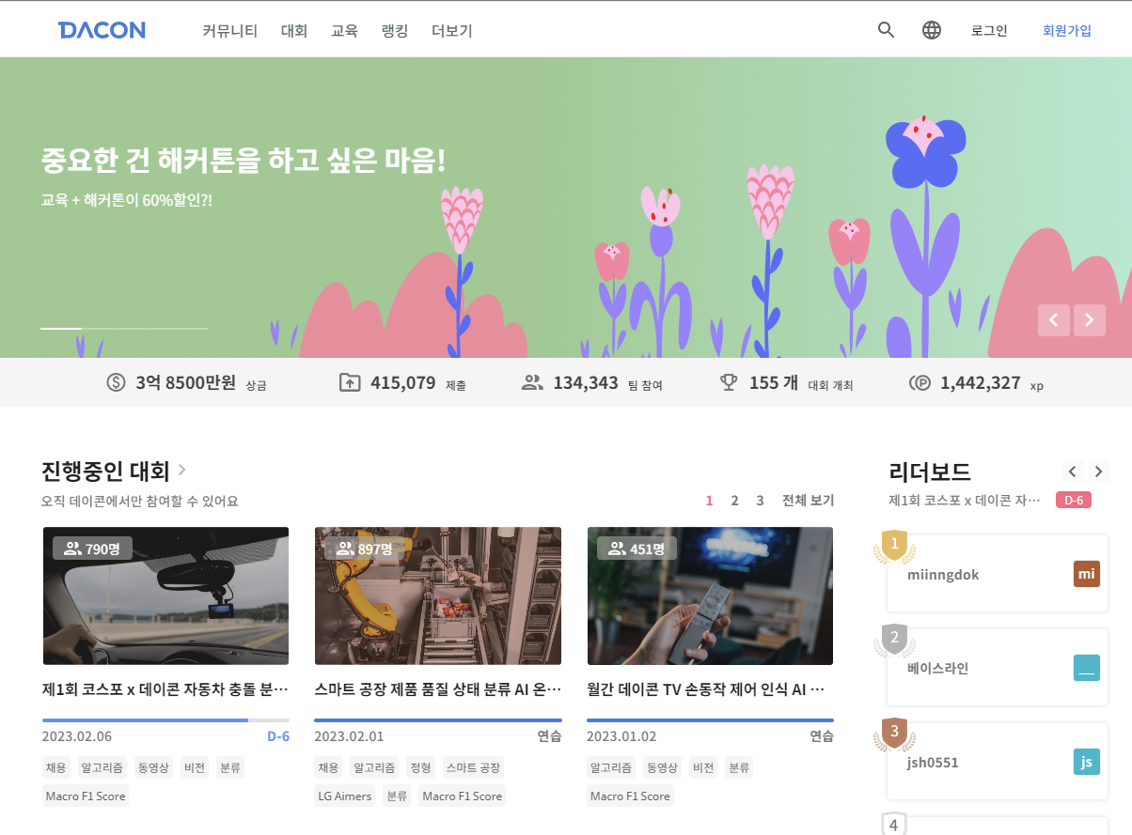
Task: Open miinngdok leaderboard entry
Action: point(998,574)
